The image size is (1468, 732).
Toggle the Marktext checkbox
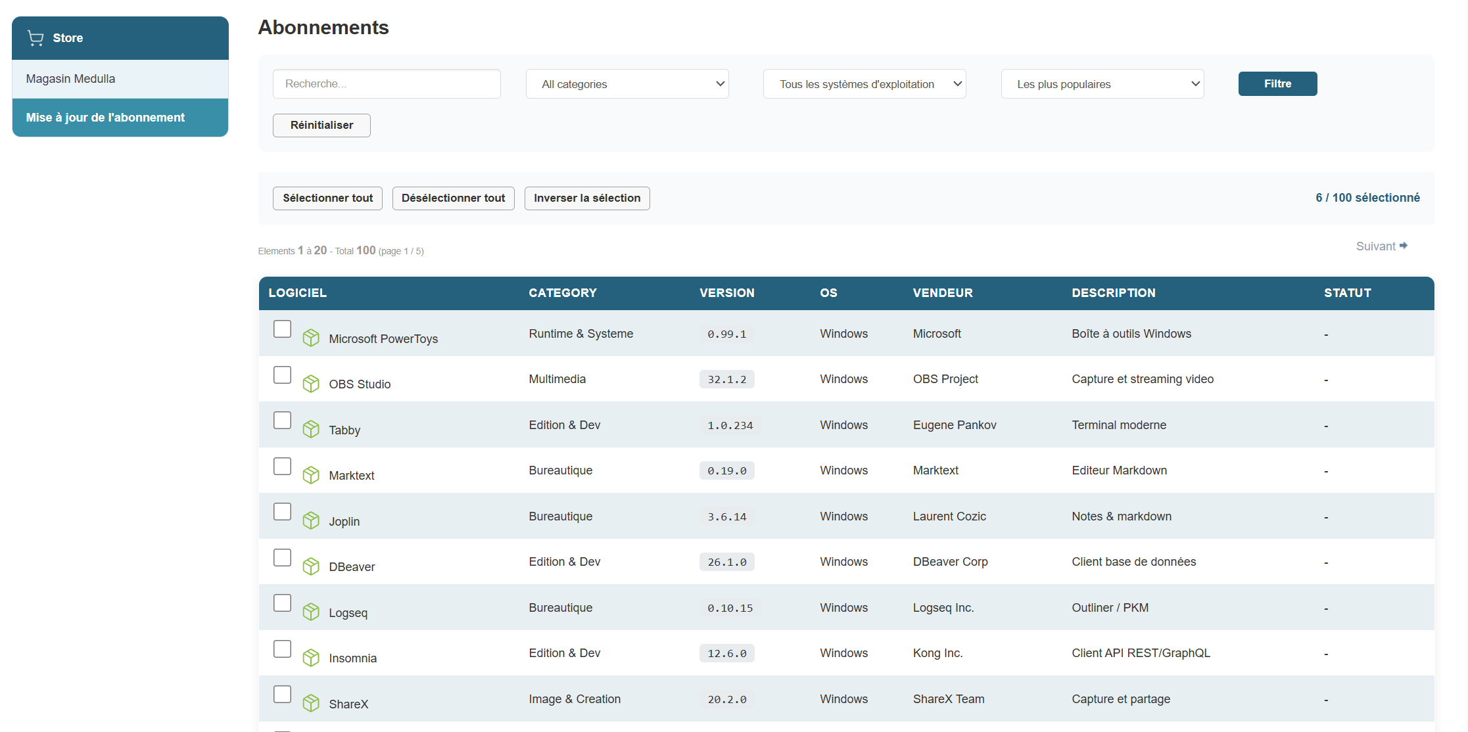(x=282, y=466)
